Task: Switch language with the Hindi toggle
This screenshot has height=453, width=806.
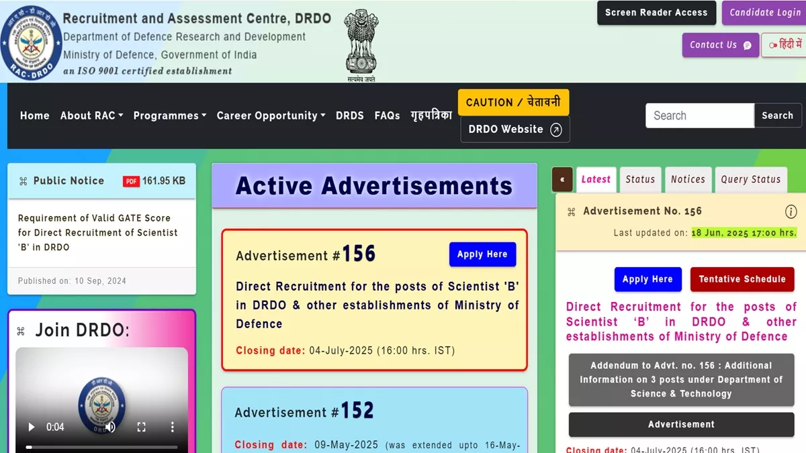Action: pos(783,45)
